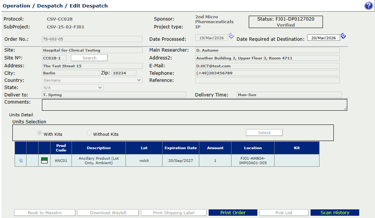Open calendar picker next to Date Processed
Viewport: 375px width, 218px height.
coord(231,36)
